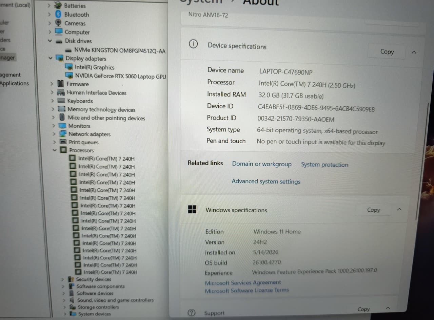This screenshot has width=434, height=320.
Task: Click the Support question mark icon
Action: coord(192,312)
